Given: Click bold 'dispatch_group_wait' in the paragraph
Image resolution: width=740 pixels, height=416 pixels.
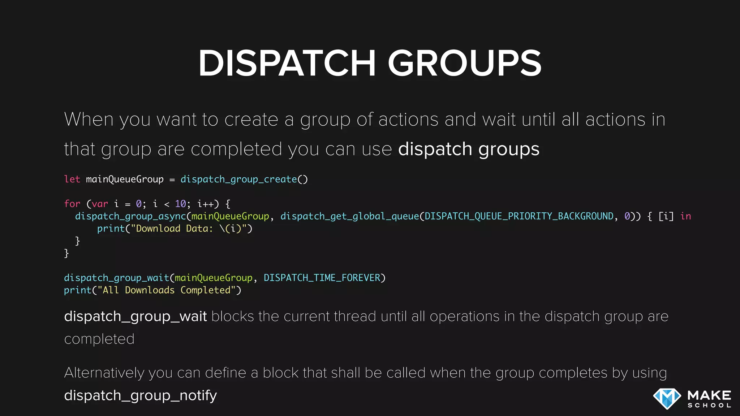Looking at the screenshot, I should coord(135,317).
